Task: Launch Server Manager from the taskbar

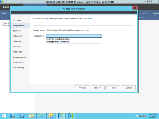Action: (13, 116)
